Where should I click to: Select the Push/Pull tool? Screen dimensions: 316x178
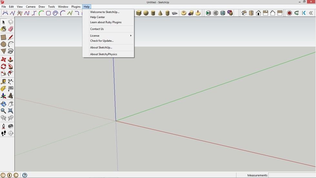(x=11, y=59)
